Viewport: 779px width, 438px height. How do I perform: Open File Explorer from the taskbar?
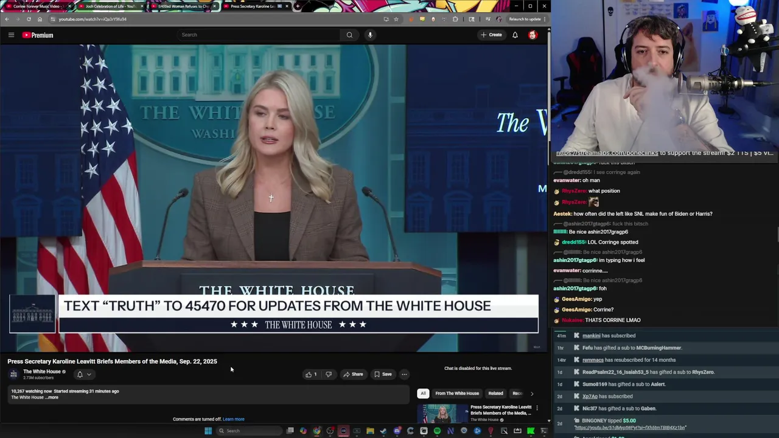click(x=370, y=431)
